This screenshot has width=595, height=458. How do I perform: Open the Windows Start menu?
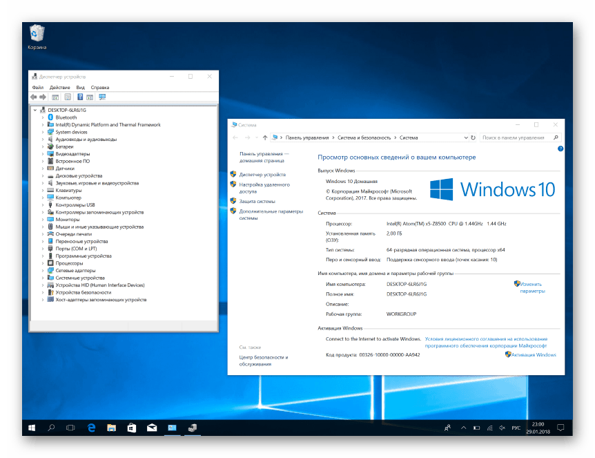pos(32,428)
